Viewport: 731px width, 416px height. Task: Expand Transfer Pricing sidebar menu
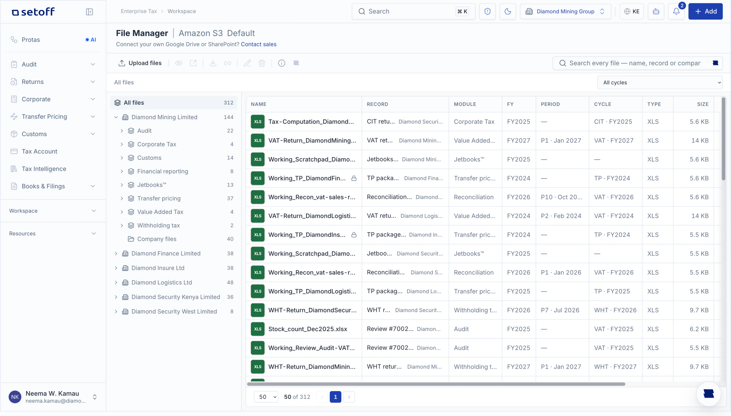coord(53,117)
